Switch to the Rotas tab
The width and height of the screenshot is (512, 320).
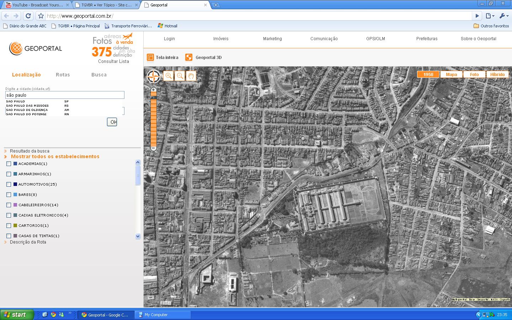[63, 75]
